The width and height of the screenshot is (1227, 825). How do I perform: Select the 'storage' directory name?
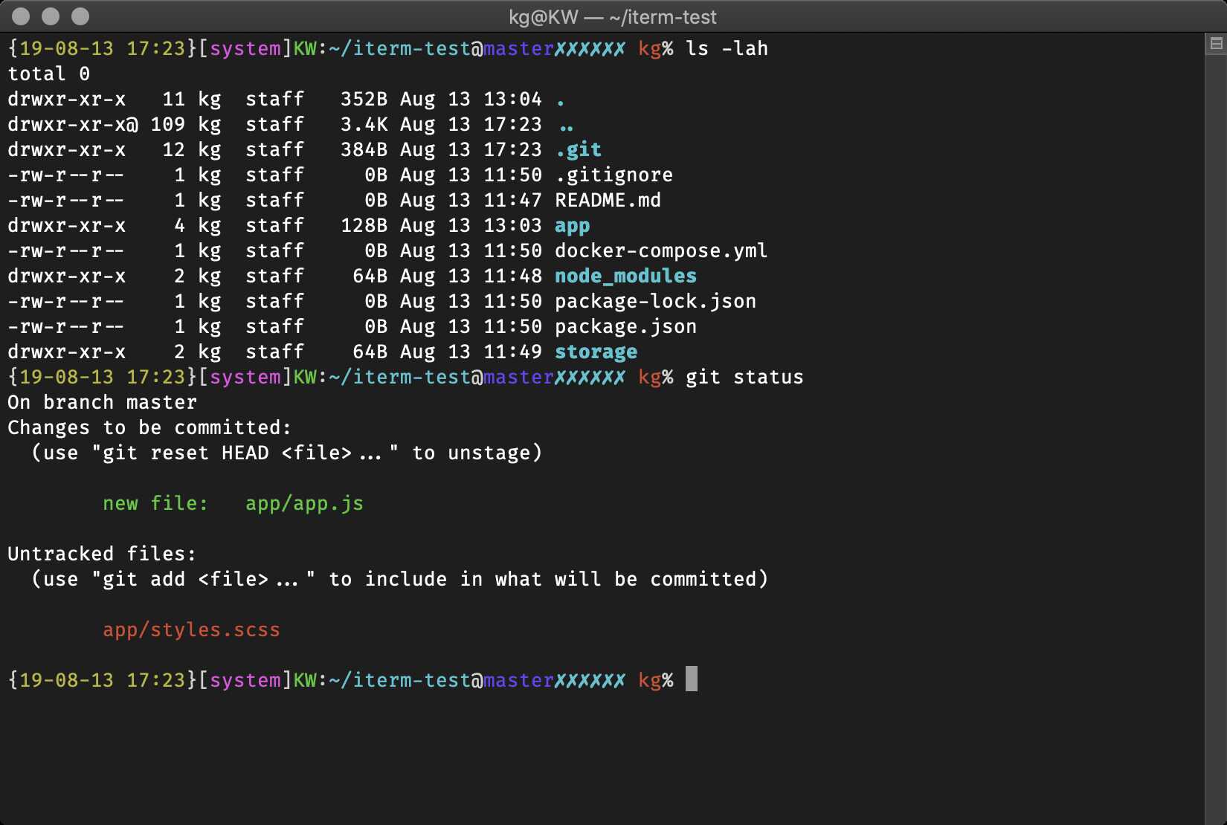[596, 352]
